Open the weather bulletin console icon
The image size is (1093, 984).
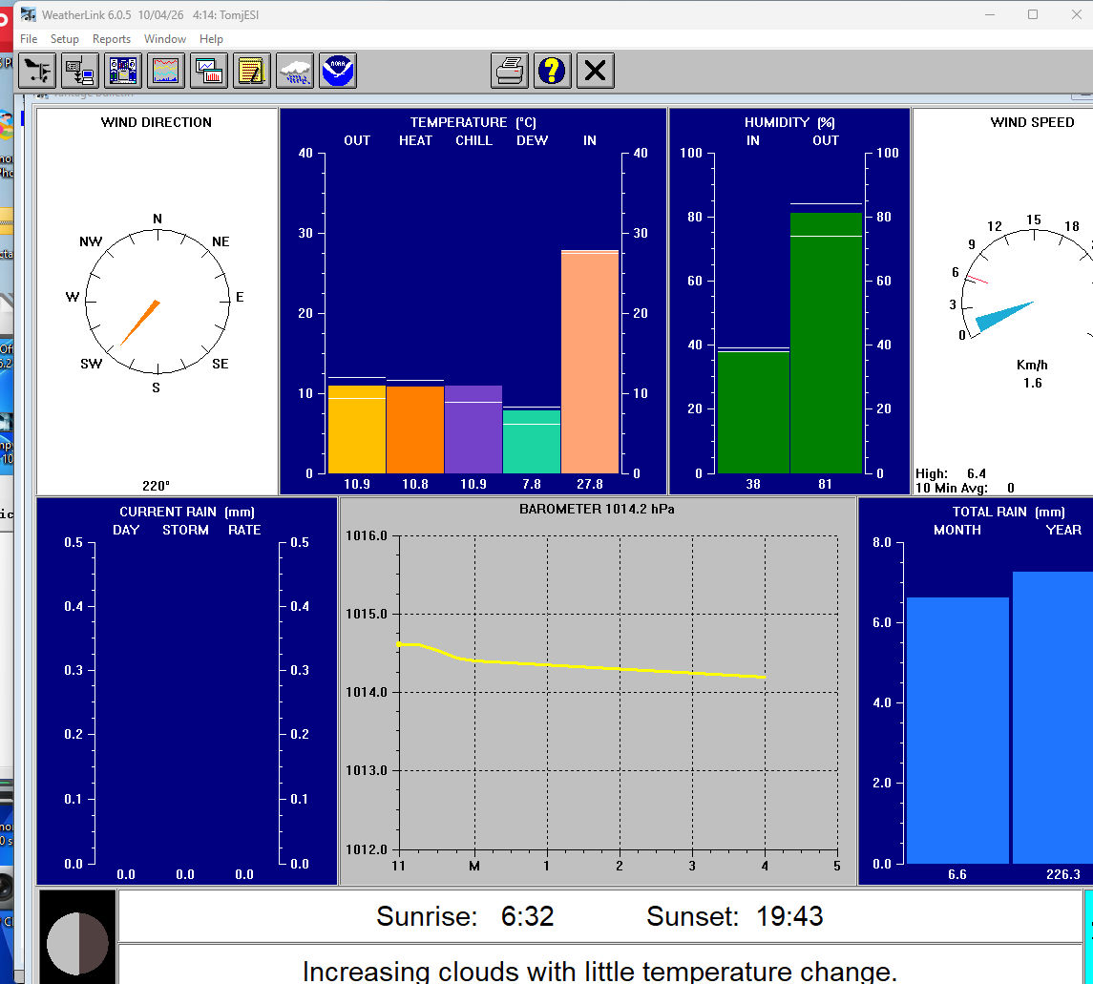coord(123,71)
